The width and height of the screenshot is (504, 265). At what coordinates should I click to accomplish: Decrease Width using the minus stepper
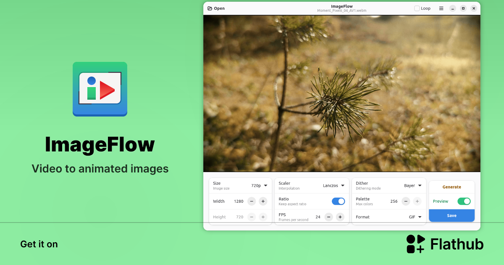coord(251,201)
